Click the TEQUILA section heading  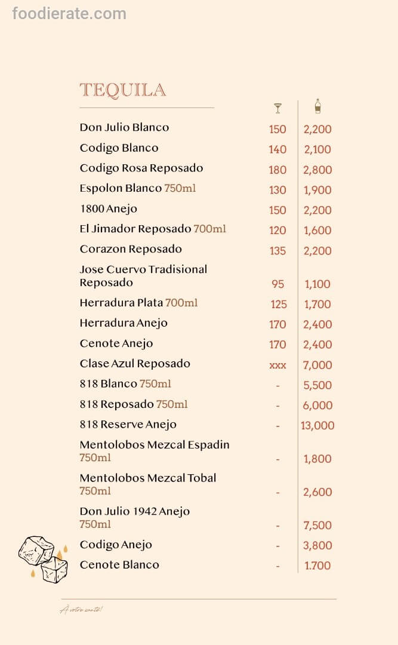(123, 90)
